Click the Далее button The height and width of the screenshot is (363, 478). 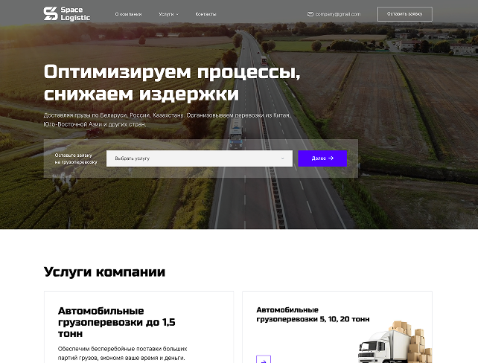click(x=322, y=158)
